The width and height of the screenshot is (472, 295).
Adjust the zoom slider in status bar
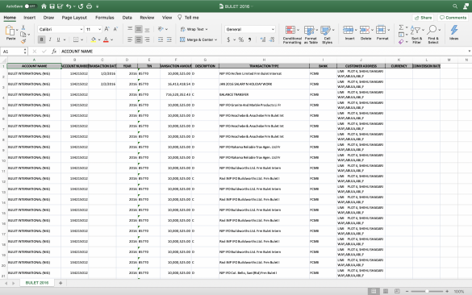pos(427,291)
